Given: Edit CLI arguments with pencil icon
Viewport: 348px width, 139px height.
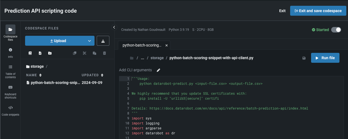Looking at the screenshot, I should 158,70.
